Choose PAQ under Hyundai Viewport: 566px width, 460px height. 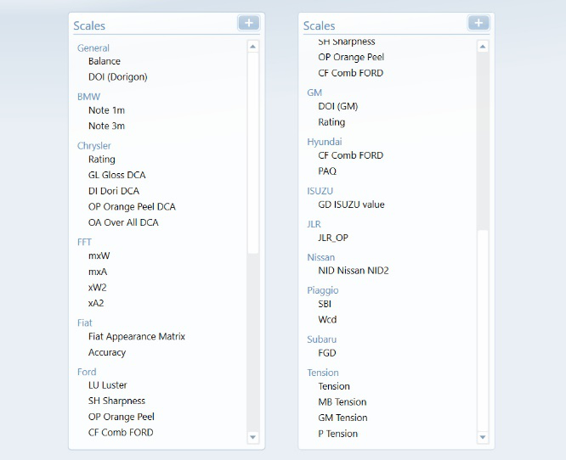(x=327, y=171)
